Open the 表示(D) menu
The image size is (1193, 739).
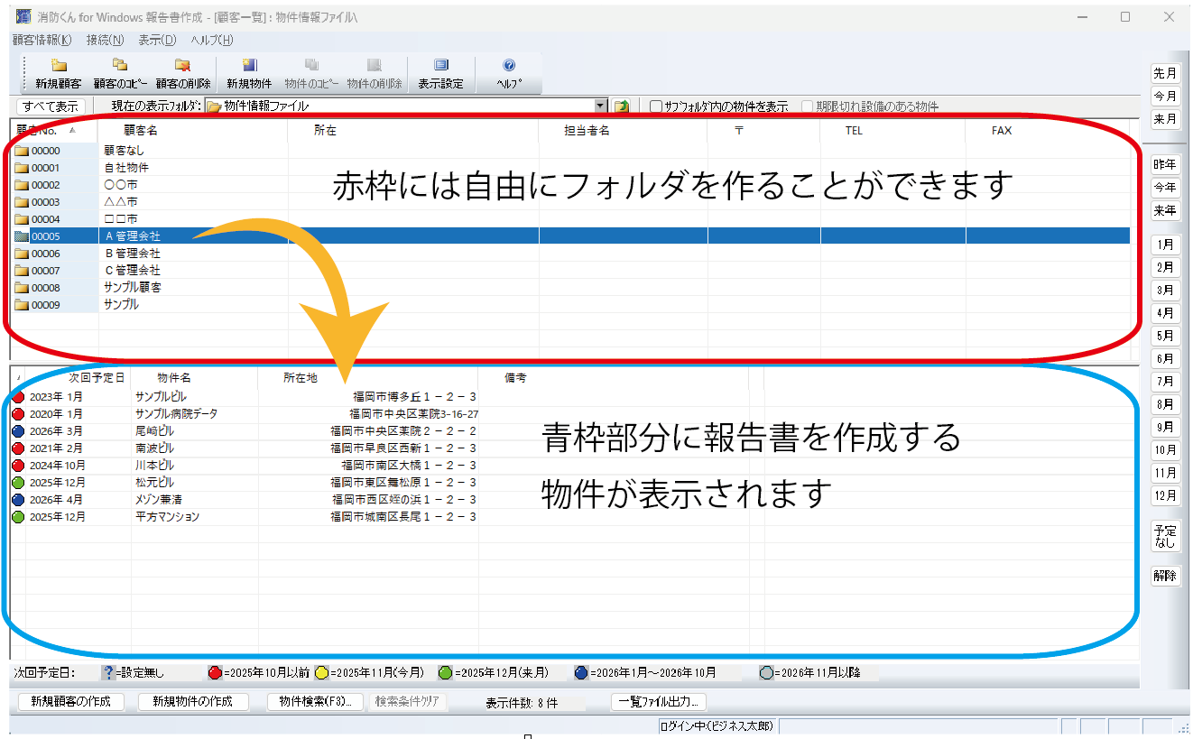157,40
